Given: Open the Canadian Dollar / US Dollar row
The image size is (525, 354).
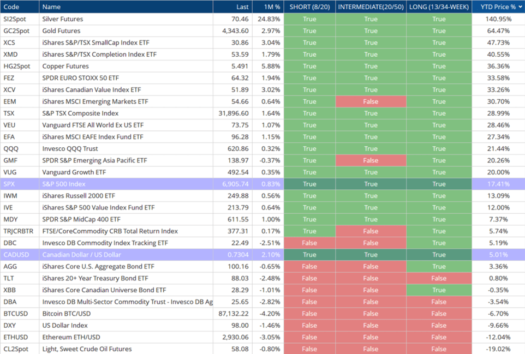Looking at the screenshot, I should tap(81, 255).
